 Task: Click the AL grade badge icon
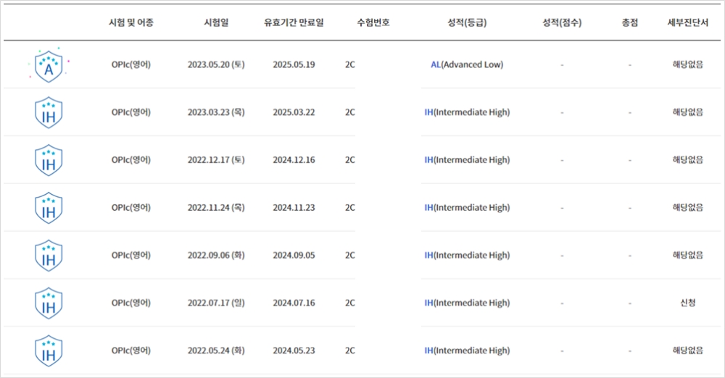point(49,65)
